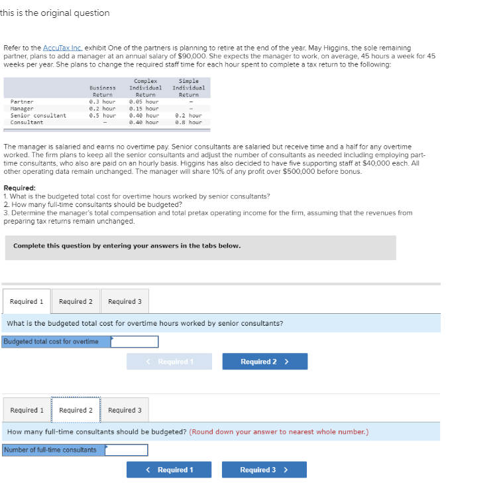Select the dotted-outlined Required 2 tab in lower panel
503x483 pixels.
76,410
